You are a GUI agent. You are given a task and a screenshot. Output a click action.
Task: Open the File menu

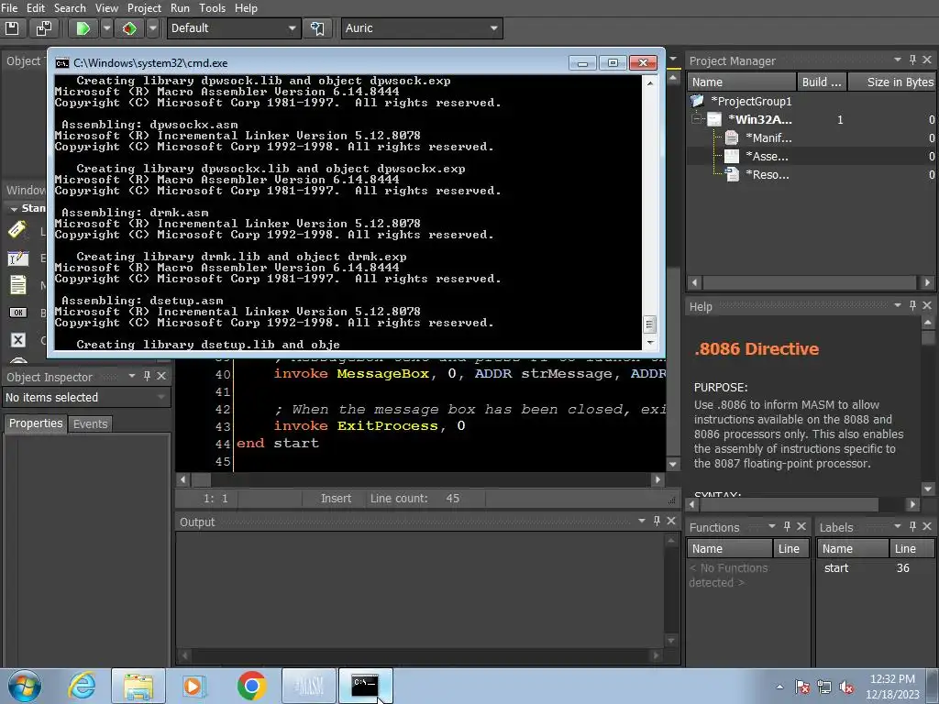coord(9,7)
